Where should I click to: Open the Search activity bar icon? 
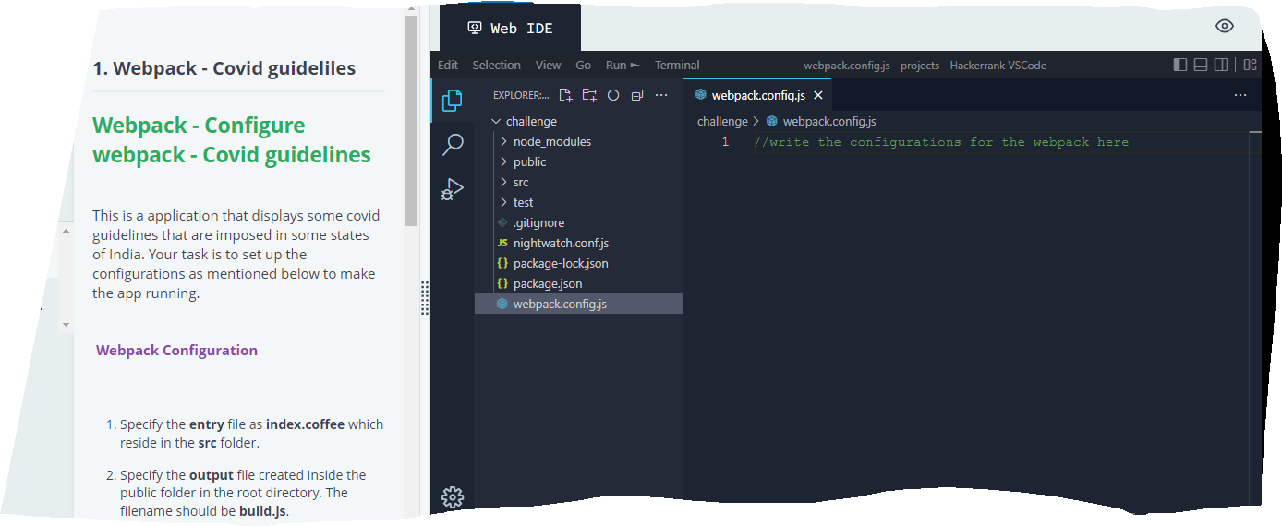pos(453,145)
